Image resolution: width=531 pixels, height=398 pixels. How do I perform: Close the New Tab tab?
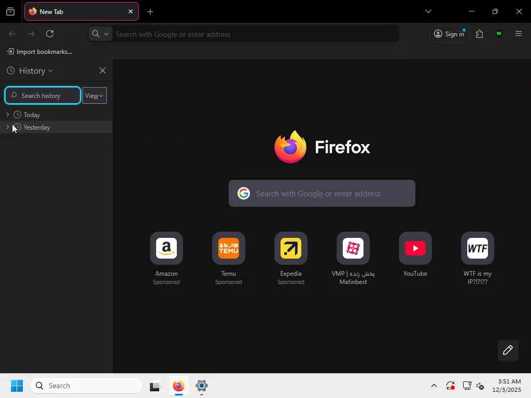pyautogui.click(x=131, y=11)
